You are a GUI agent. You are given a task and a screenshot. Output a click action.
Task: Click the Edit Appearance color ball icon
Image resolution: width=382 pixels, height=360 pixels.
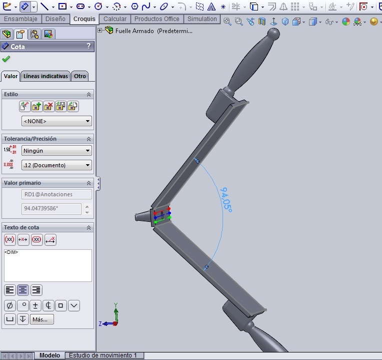pyautogui.click(x=345, y=22)
